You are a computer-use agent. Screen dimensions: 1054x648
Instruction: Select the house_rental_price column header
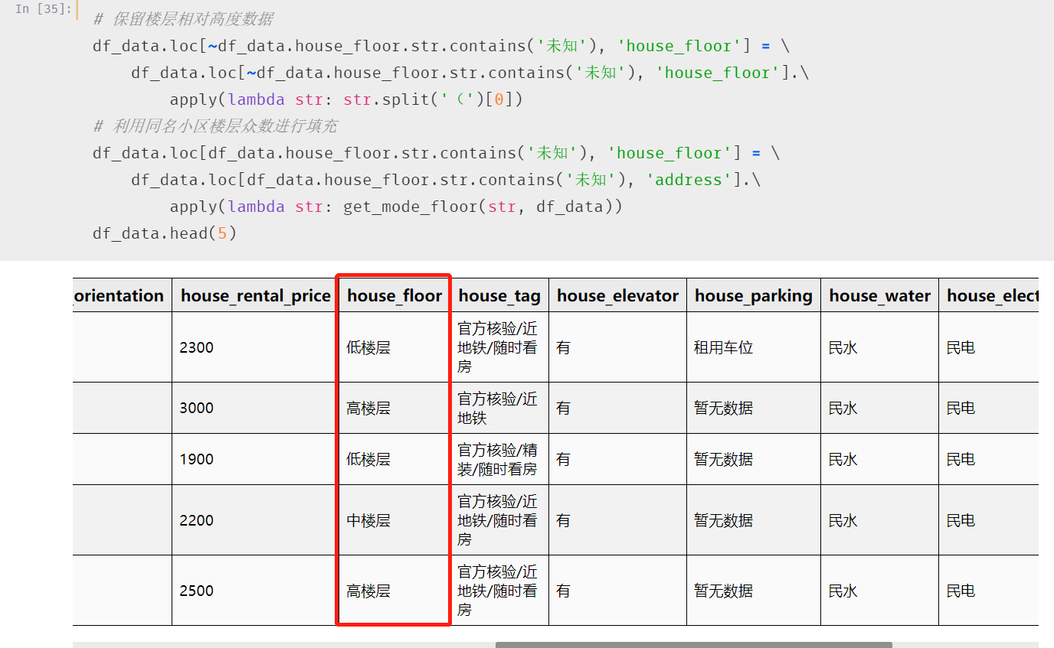(256, 295)
